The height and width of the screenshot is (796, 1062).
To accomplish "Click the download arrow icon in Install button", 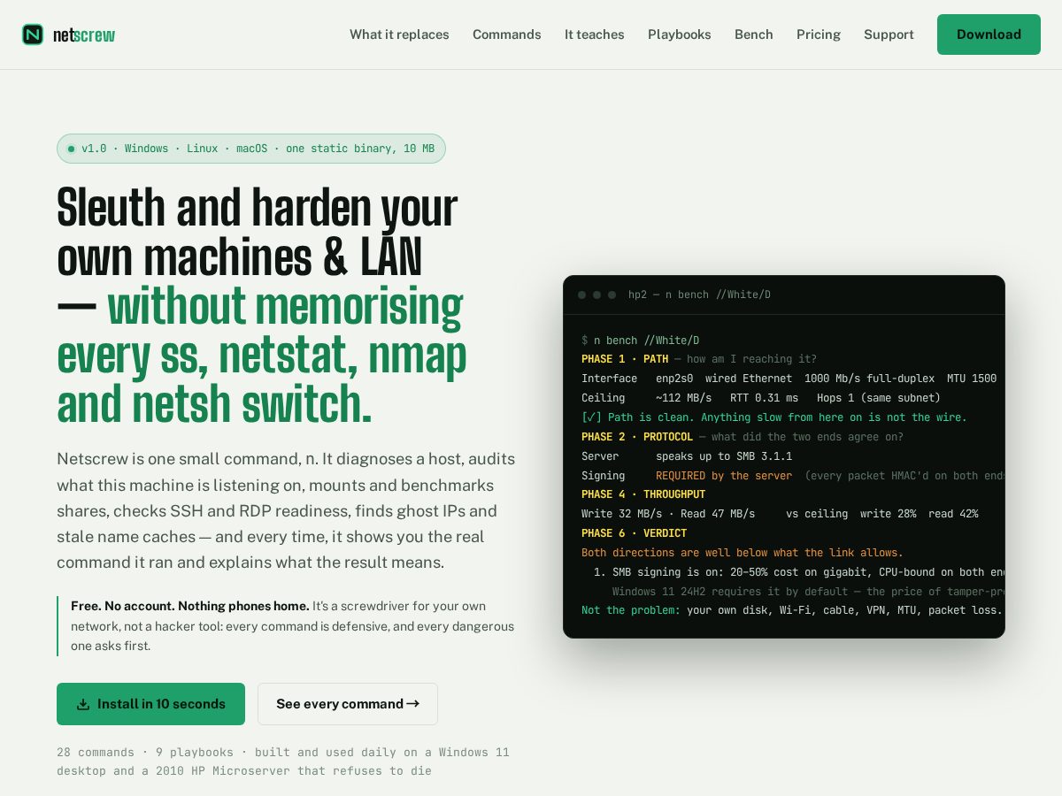I will point(83,704).
